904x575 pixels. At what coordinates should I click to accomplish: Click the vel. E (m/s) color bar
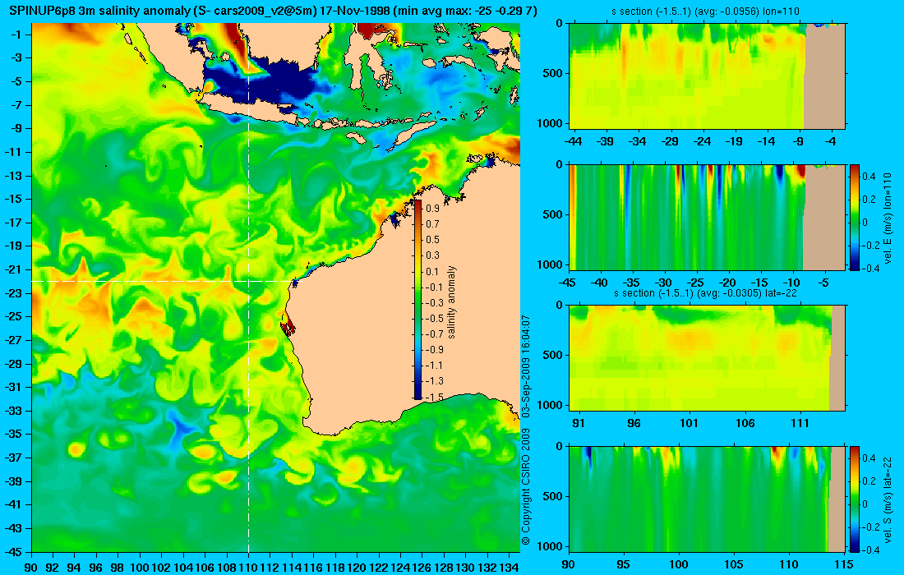(x=855, y=217)
